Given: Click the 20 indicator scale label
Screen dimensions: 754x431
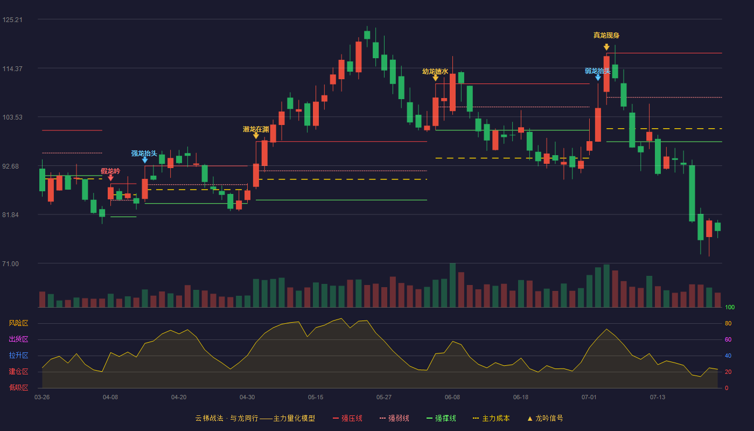Looking at the screenshot, I should 728,372.
